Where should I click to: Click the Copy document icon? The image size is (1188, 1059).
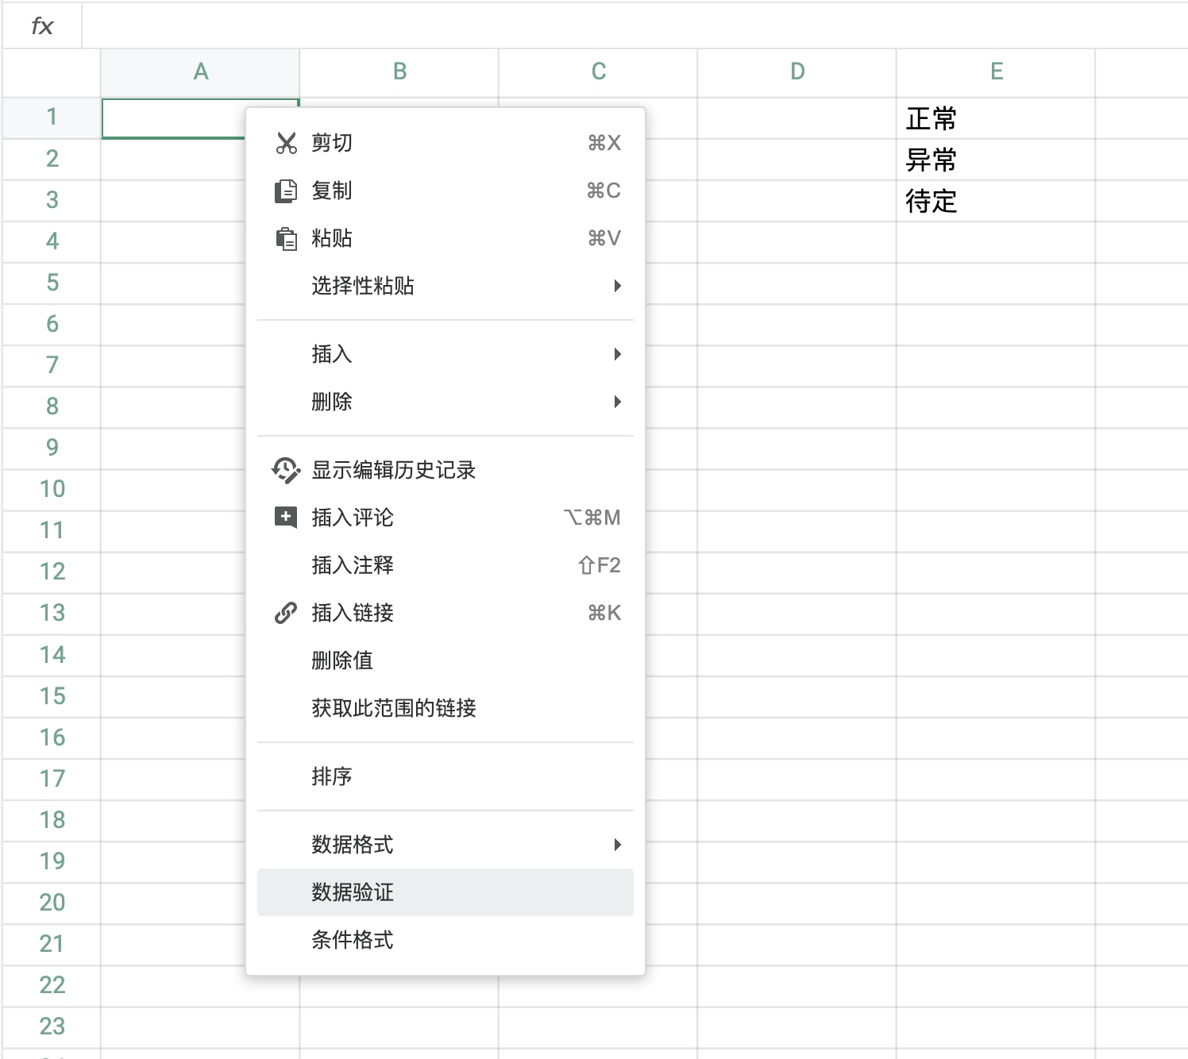pyautogui.click(x=286, y=191)
